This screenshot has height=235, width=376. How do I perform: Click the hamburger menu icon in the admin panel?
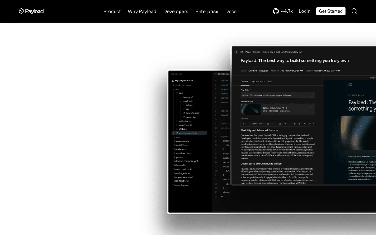[236, 52]
